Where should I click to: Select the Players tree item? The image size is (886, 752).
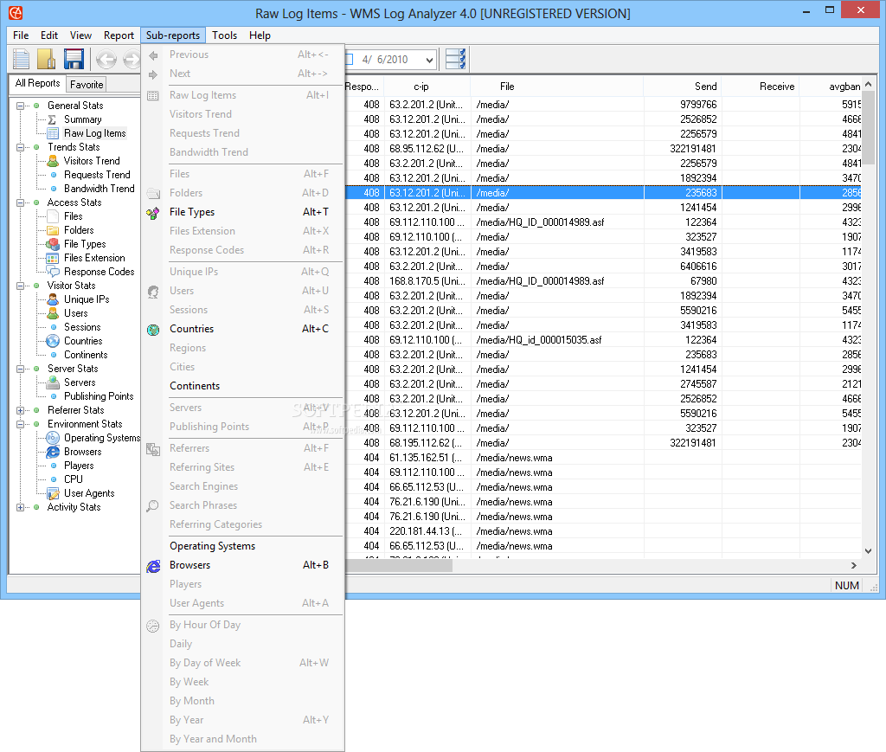(x=79, y=466)
